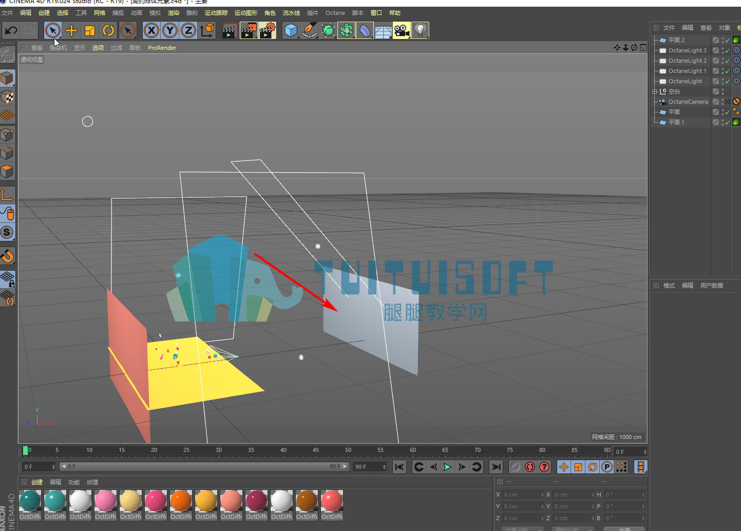Click the end frame 90 F stepper

point(384,467)
